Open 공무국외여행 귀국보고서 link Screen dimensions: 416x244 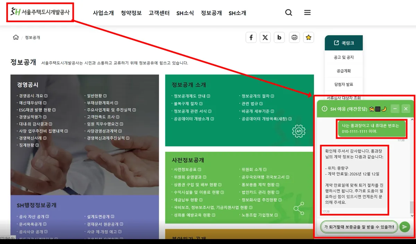(265, 177)
